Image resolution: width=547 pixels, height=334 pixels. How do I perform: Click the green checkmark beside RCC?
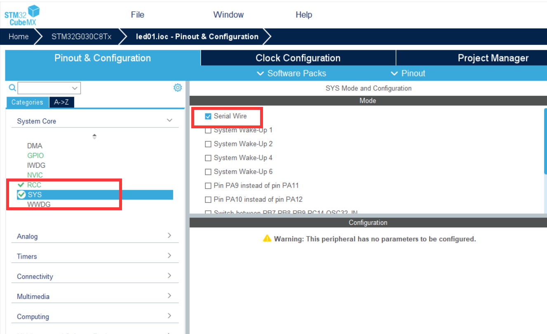[x=21, y=185]
